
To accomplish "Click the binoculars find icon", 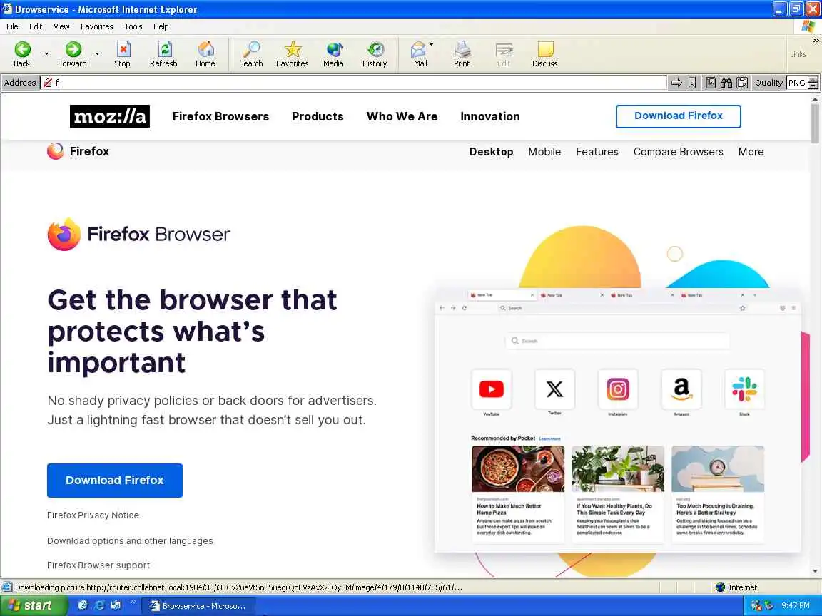I will pos(726,83).
